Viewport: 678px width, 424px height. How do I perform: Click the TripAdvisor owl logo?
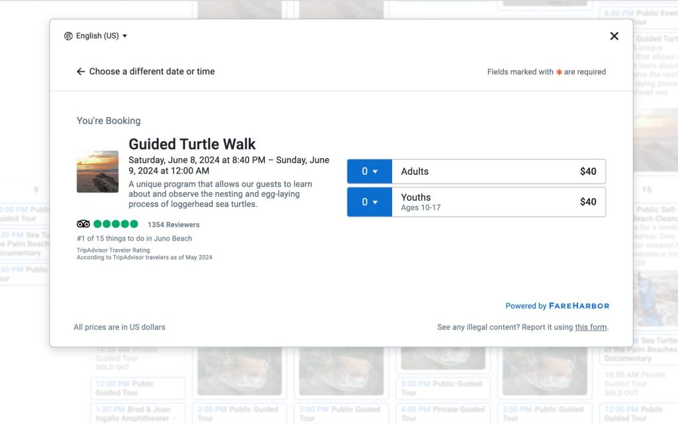(x=83, y=224)
